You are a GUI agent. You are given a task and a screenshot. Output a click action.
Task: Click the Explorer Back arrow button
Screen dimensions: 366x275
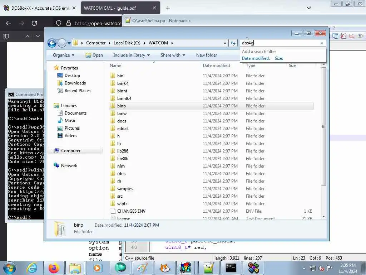tap(52, 43)
